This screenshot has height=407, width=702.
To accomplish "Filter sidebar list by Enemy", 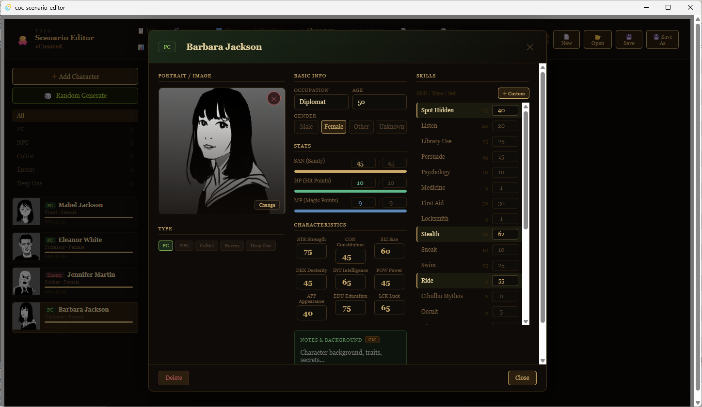I will coord(75,170).
